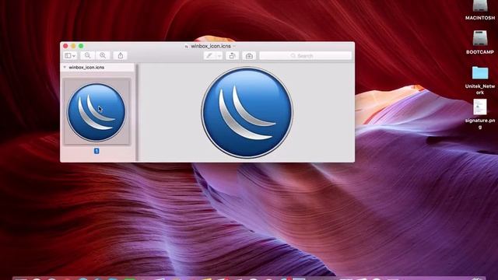Open the title dropdown chevron next to winbox_icon.icns

tap(234, 47)
